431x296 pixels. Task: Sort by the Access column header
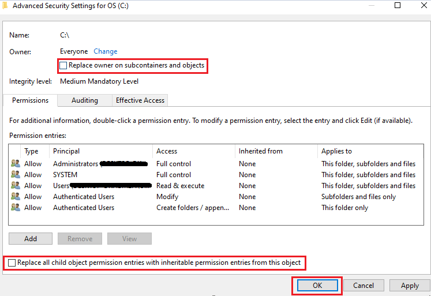pos(193,151)
